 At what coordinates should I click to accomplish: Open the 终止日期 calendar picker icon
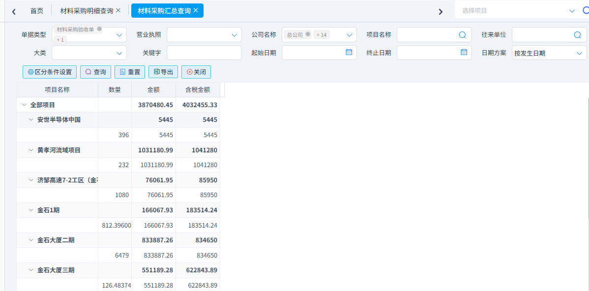tap(464, 52)
